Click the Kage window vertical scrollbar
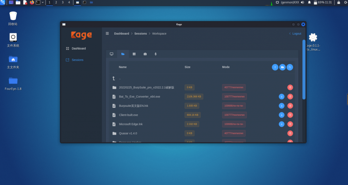The width and height of the screenshot is (348, 185). [x=304, y=69]
